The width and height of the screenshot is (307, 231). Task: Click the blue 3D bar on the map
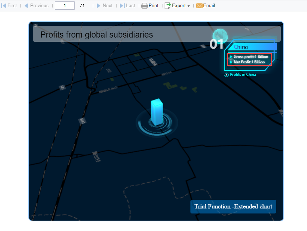(156, 113)
